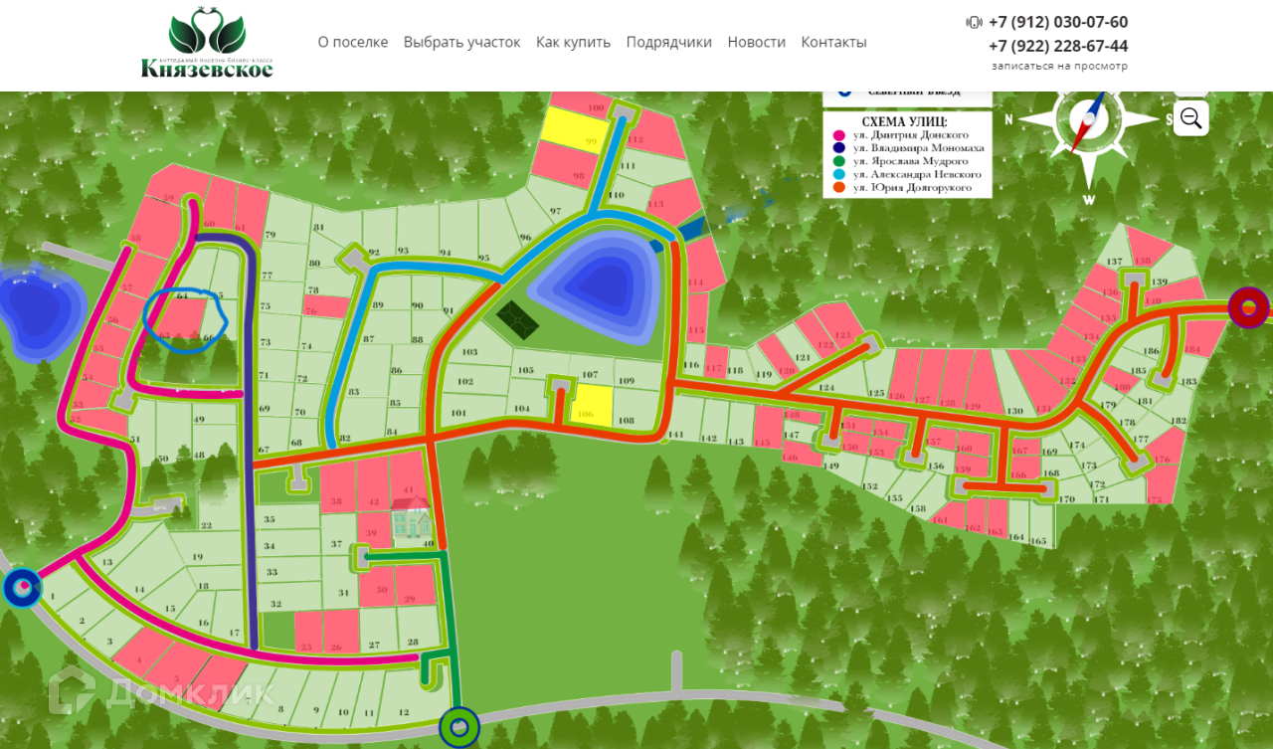Click the Князевское swan logo
This screenshot has width=1273, height=749.
click(x=207, y=43)
